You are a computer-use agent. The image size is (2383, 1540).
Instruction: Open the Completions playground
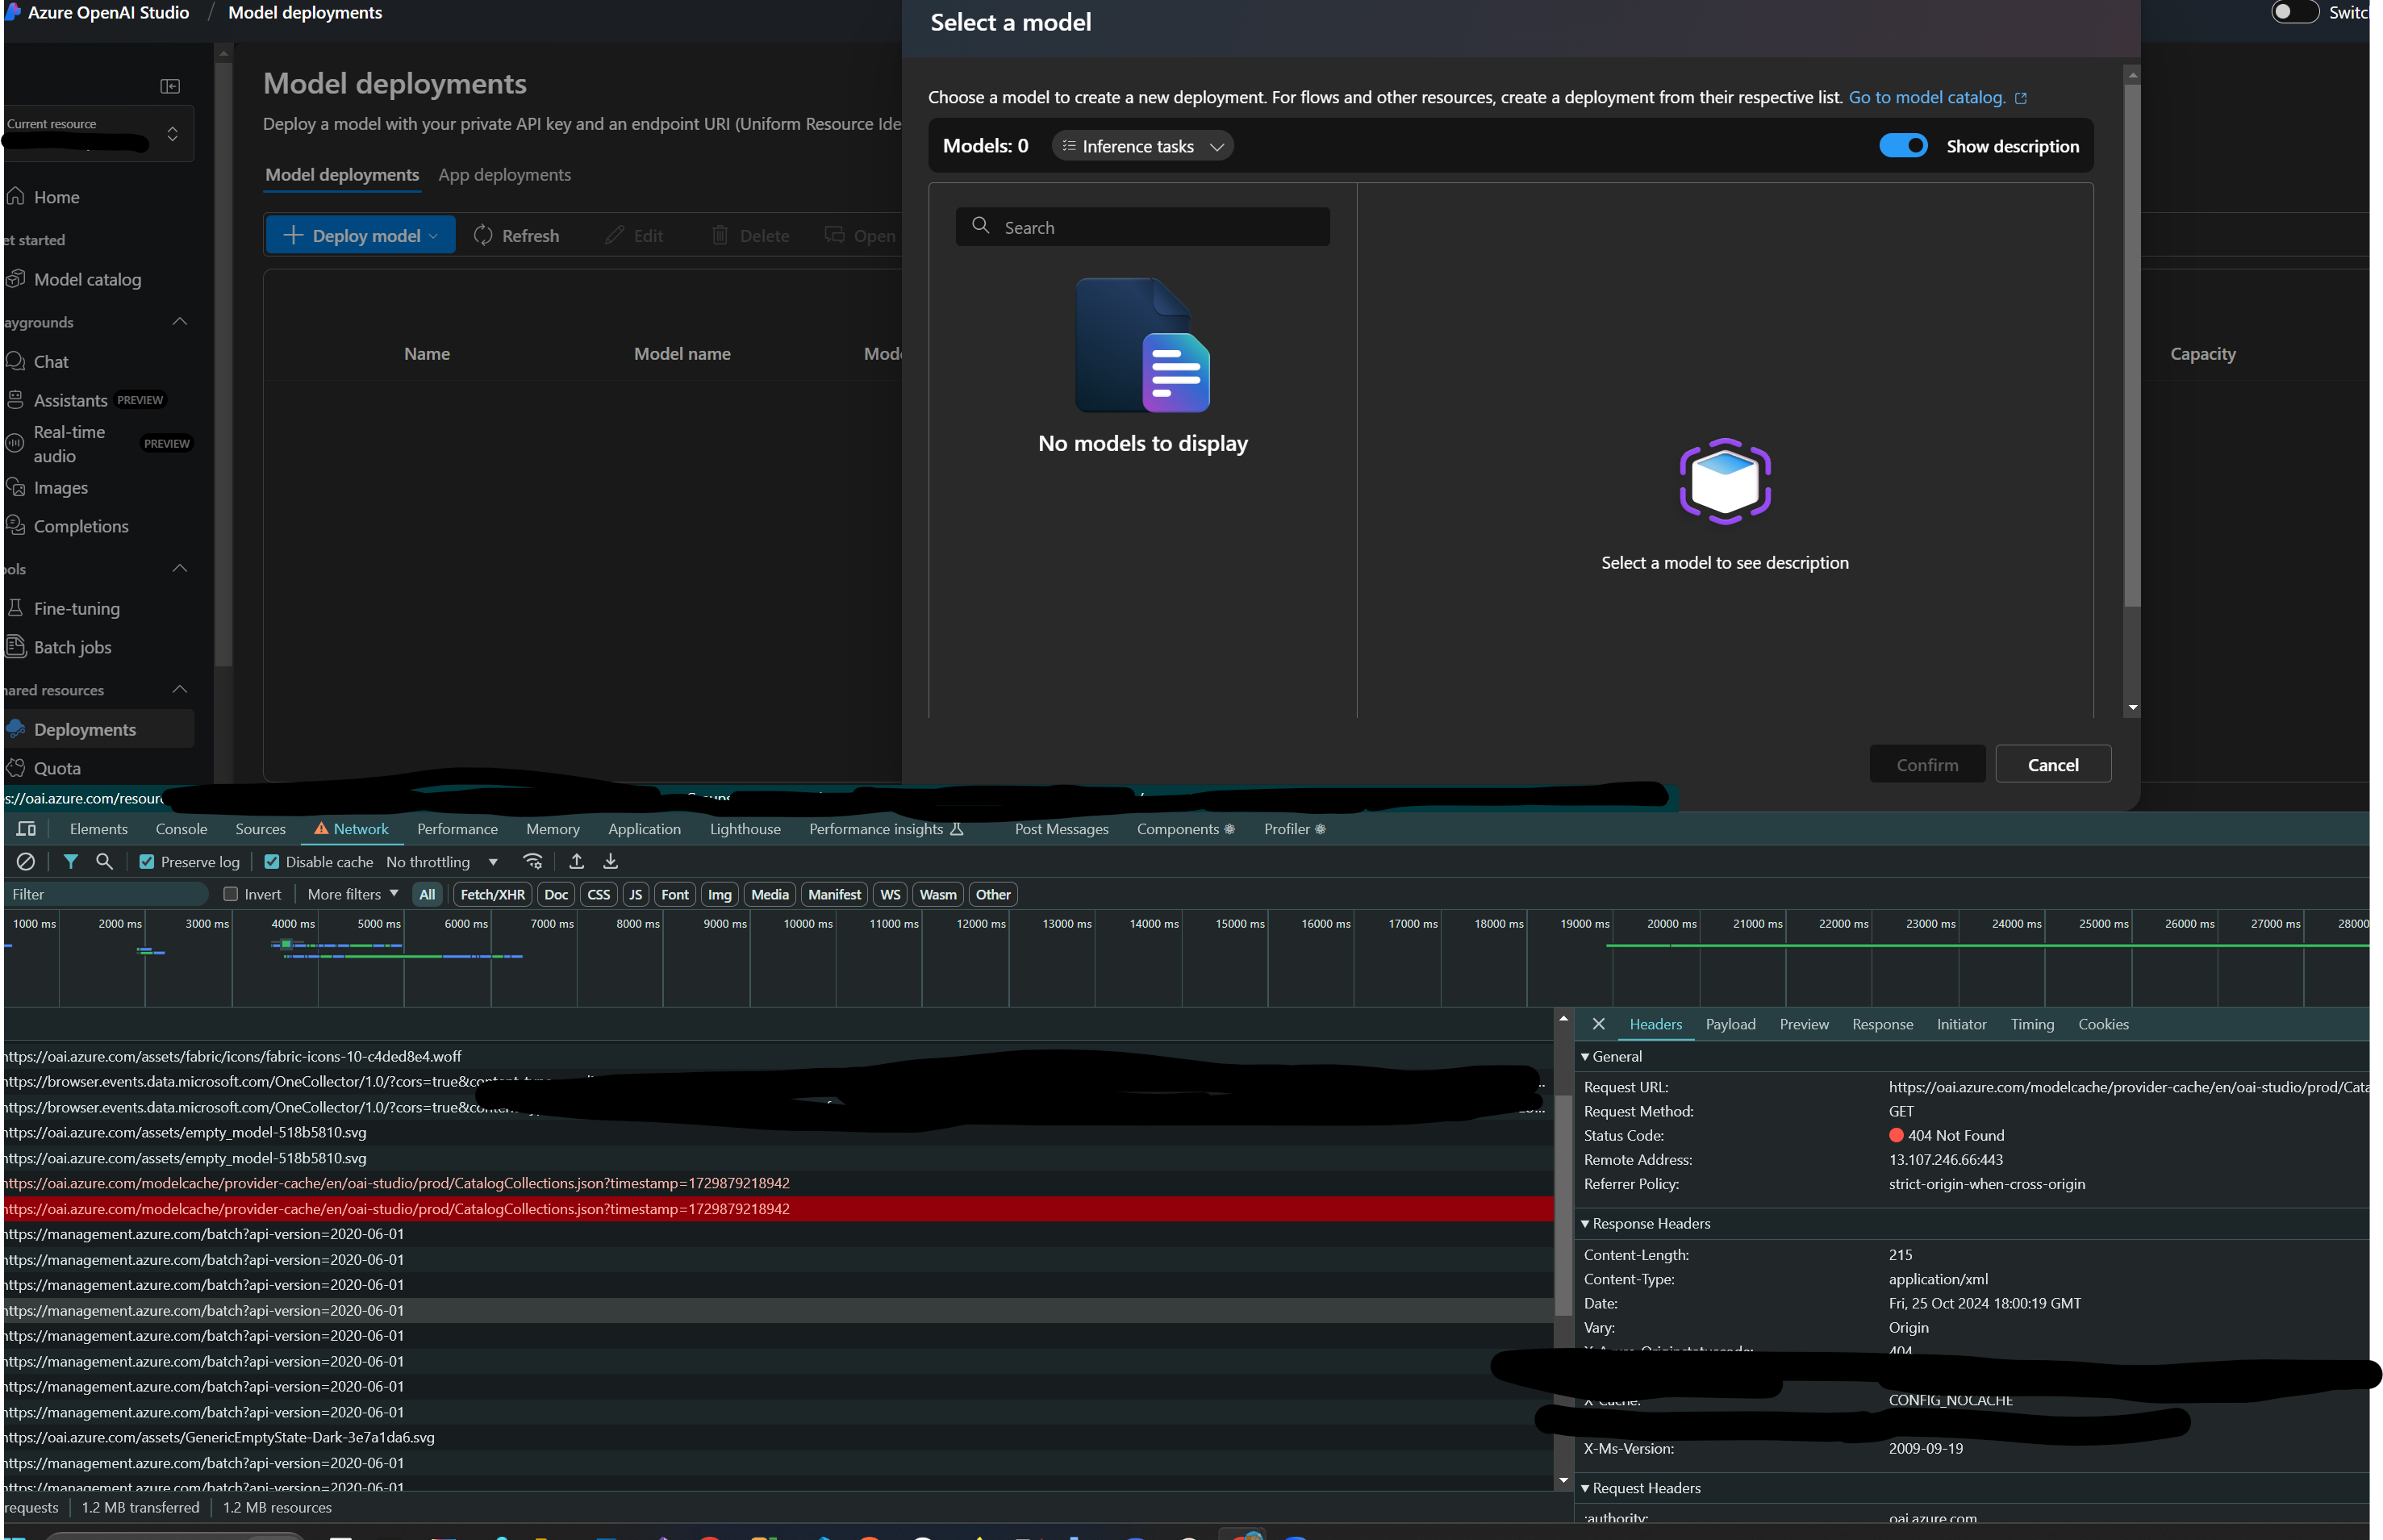(x=81, y=526)
